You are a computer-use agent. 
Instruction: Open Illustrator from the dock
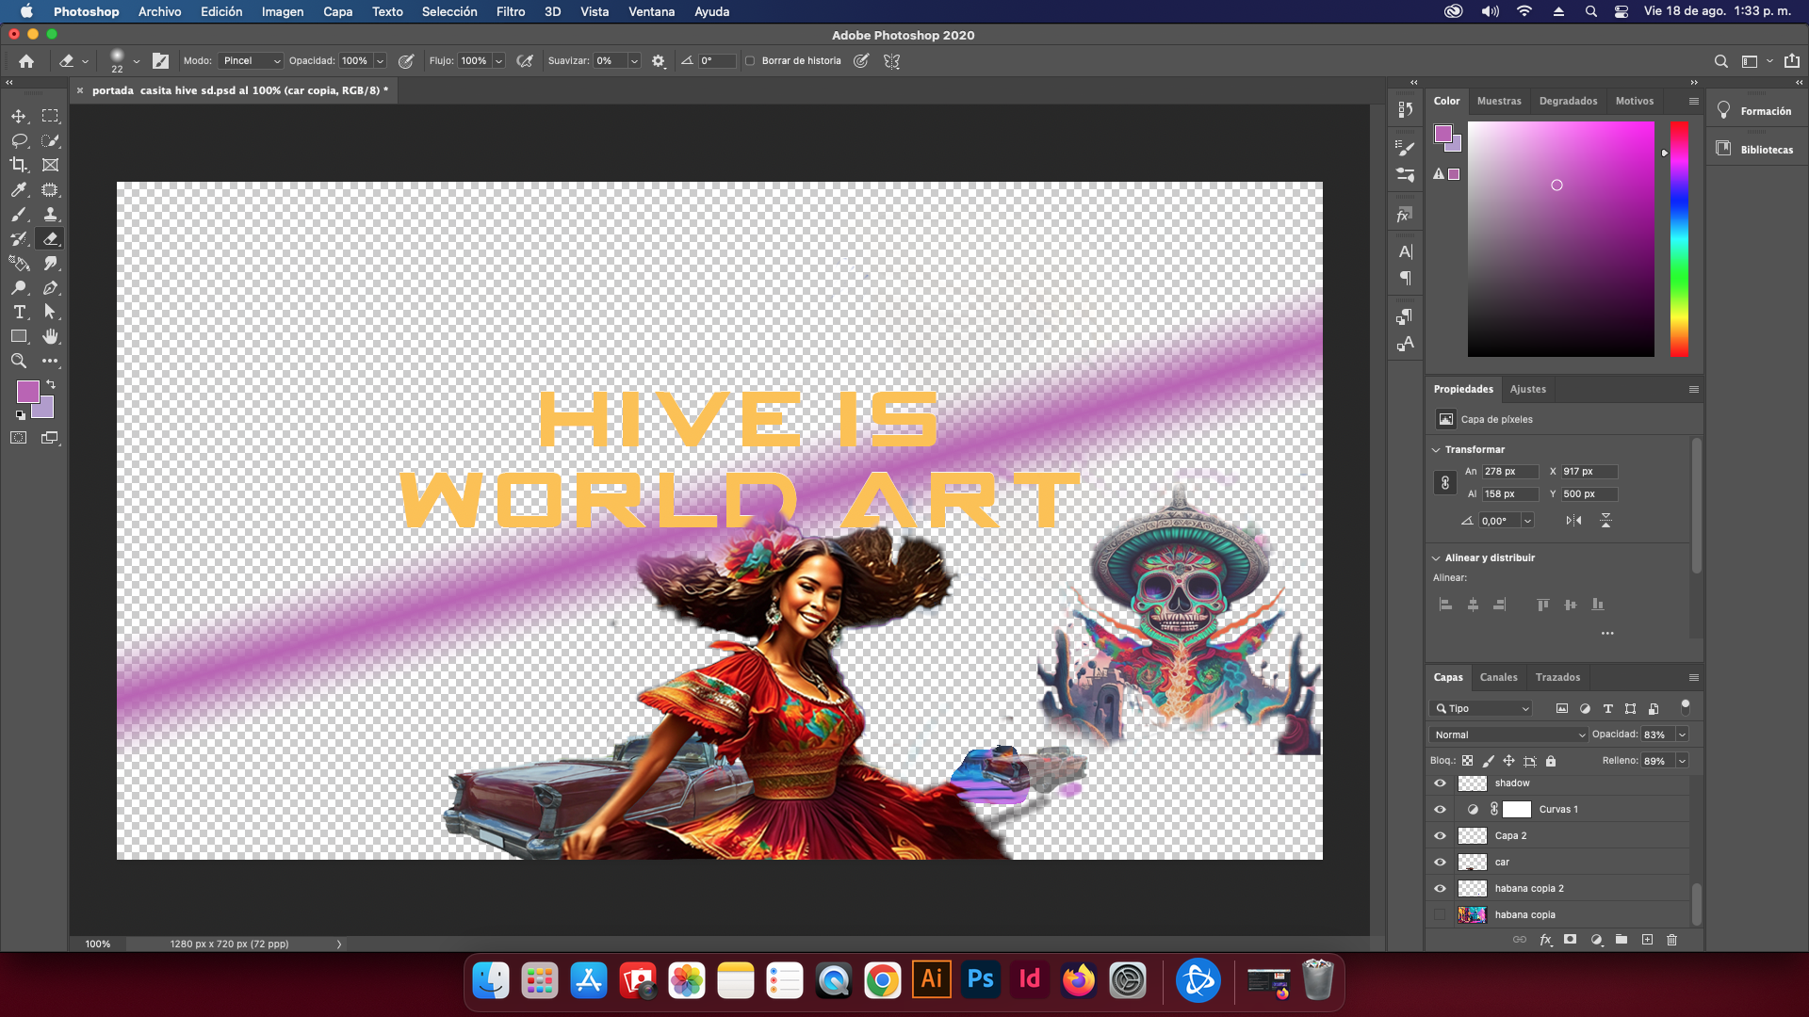point(932,980)
